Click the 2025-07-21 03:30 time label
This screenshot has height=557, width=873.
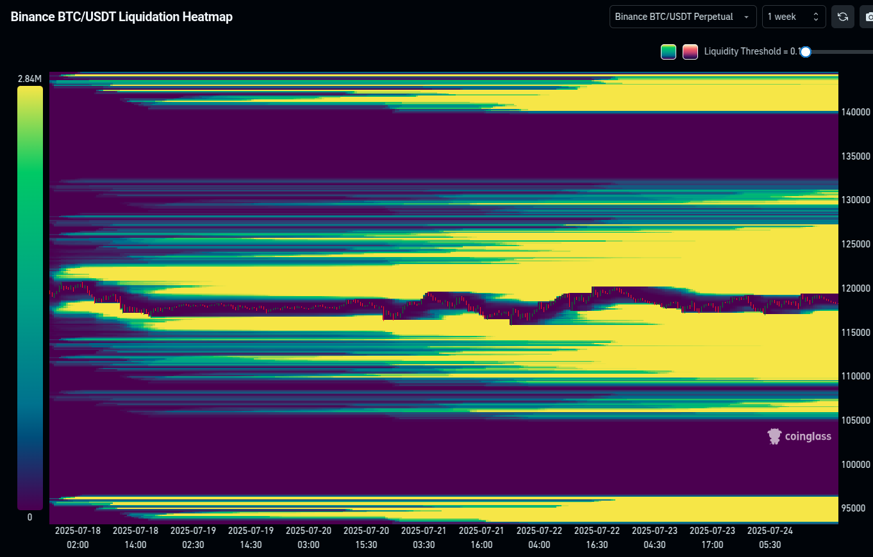pos(424,538)
